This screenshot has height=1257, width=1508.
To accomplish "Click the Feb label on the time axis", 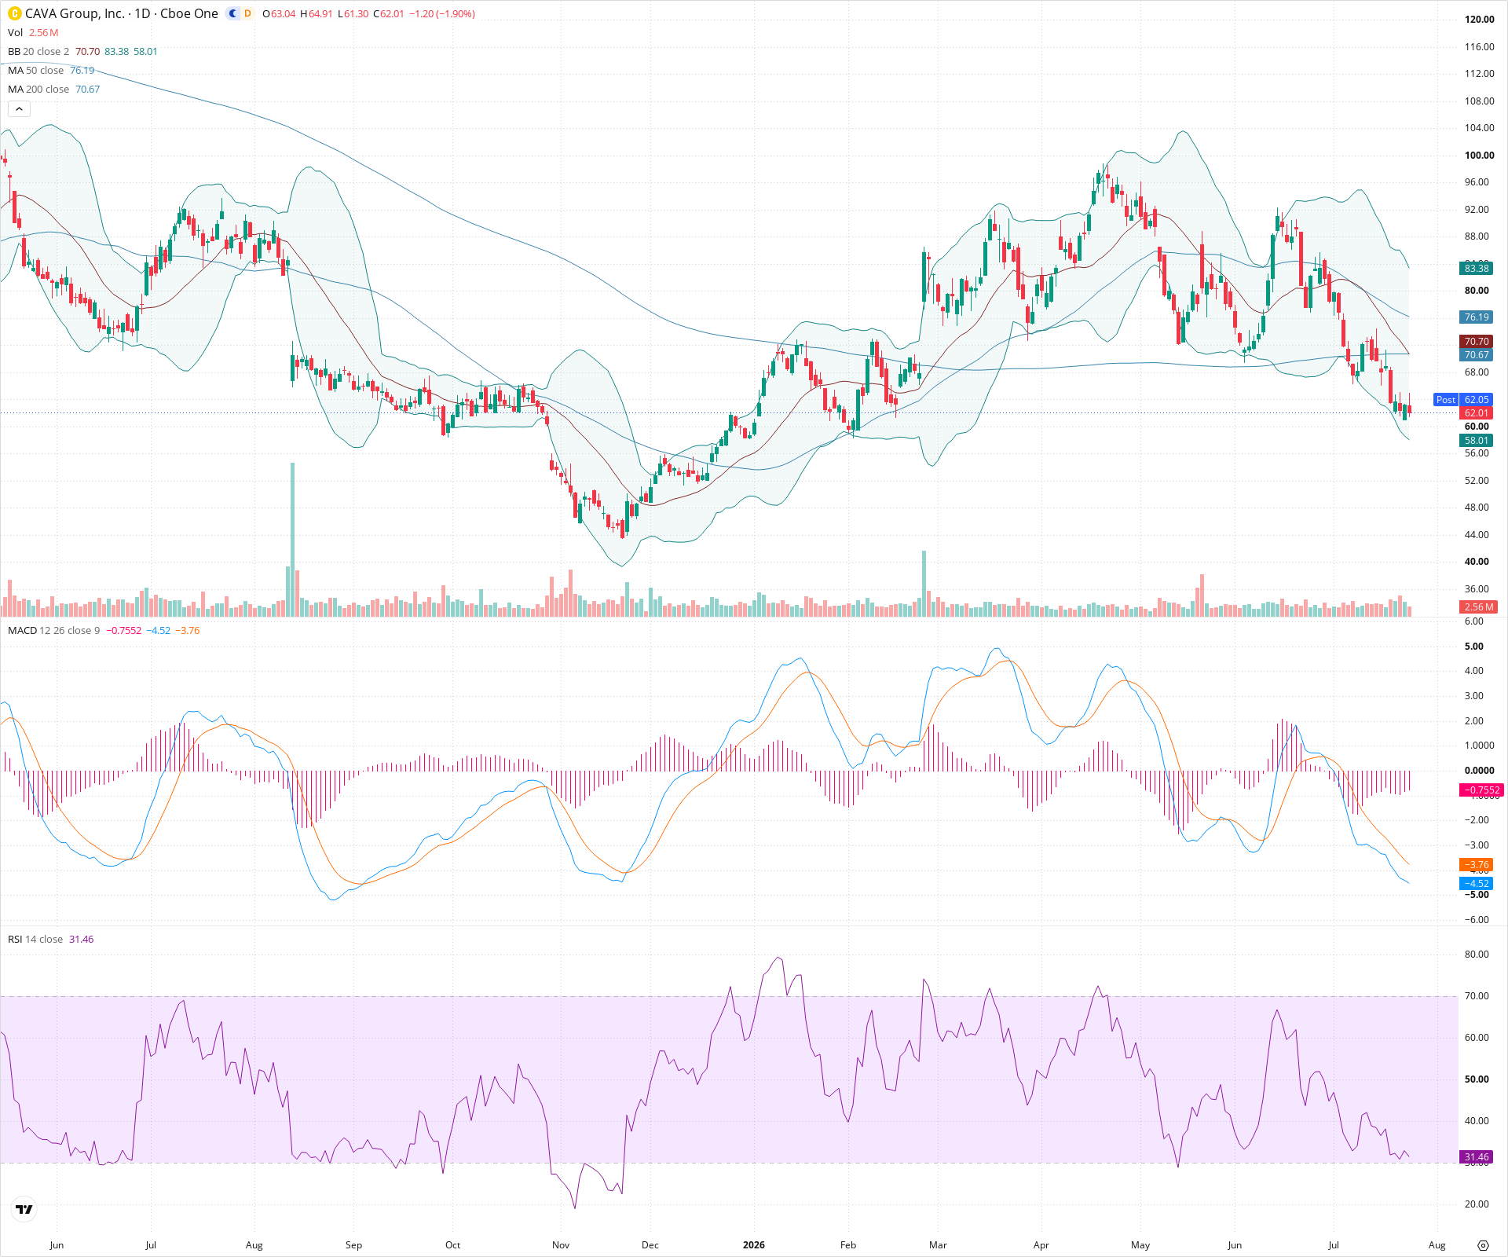I will [848, 1244].
